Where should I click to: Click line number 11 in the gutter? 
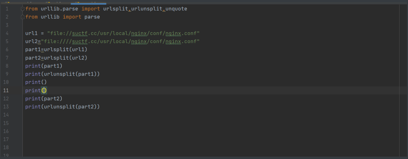pos(6,91)
